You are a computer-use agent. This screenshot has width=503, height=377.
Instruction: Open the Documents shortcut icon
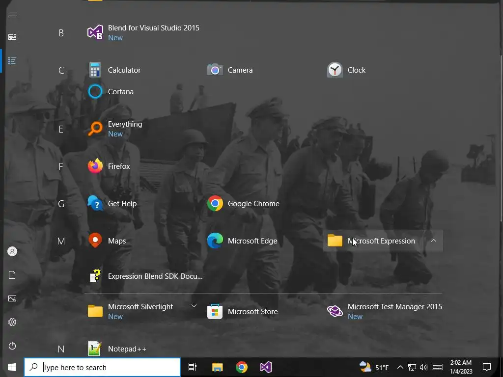12,275
